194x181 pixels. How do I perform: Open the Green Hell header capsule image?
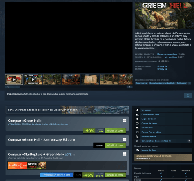click(x=165, y=15)
